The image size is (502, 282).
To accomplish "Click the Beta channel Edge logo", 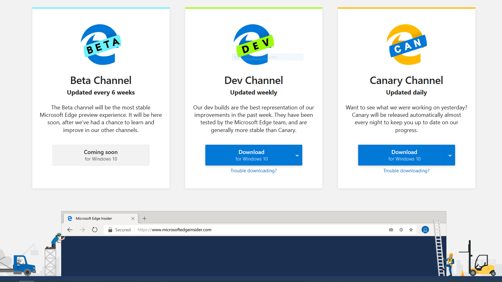I will coord(101,45).
